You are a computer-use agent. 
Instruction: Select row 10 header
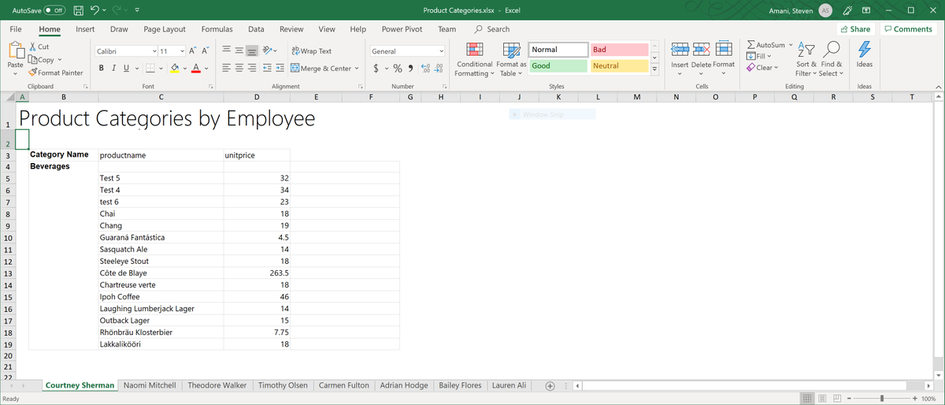click(x=7, y=237)
